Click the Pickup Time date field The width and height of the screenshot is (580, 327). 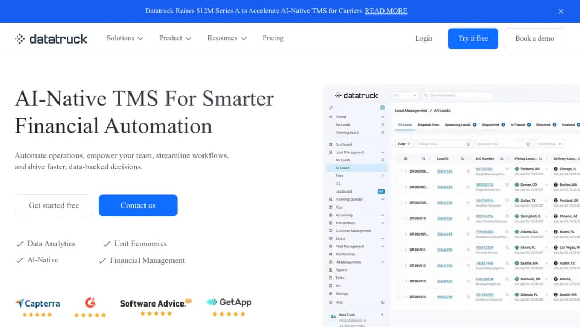click(x=444, y=144)
